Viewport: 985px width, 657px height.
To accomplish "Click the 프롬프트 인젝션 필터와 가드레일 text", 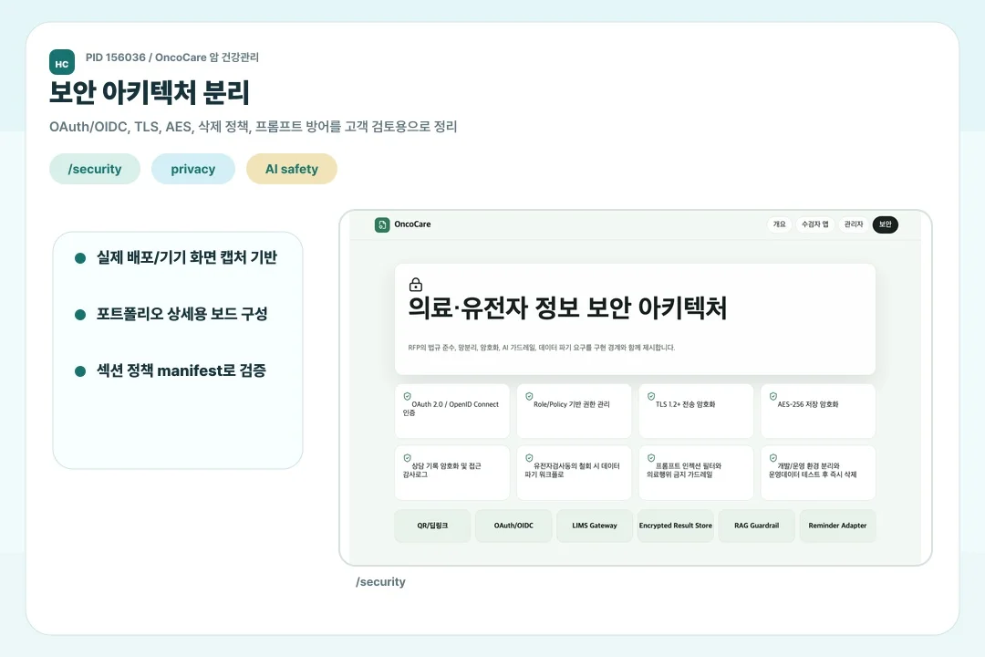I will pos(684,470).
